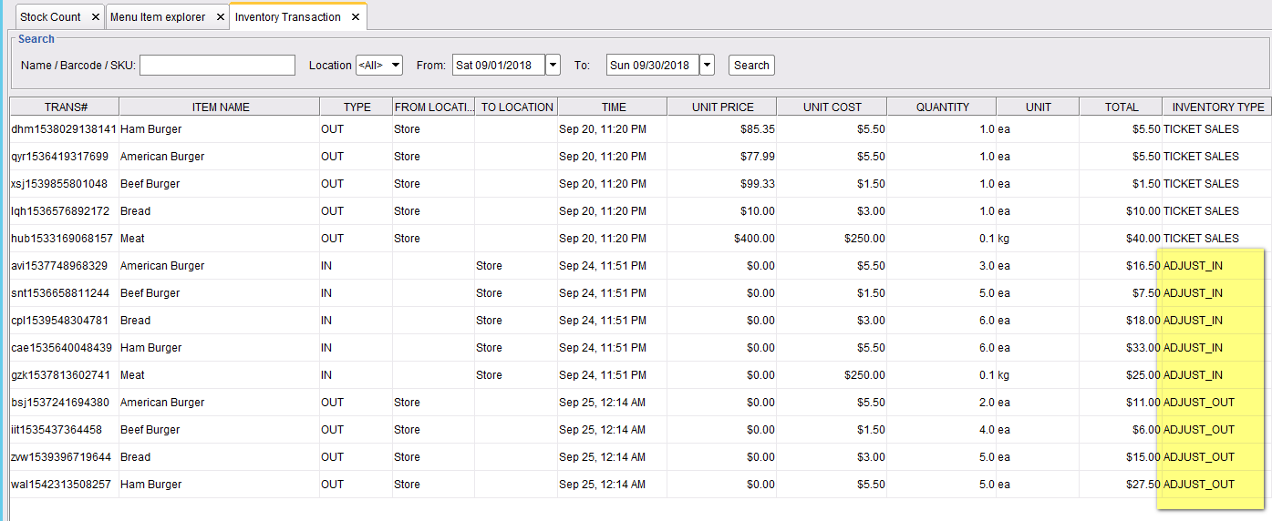Image resolution: width=1272 pixels, height=521 pixels.
Task: Sort by the INVENTORY TYPE column header
Action: (x=1217, y=107)
